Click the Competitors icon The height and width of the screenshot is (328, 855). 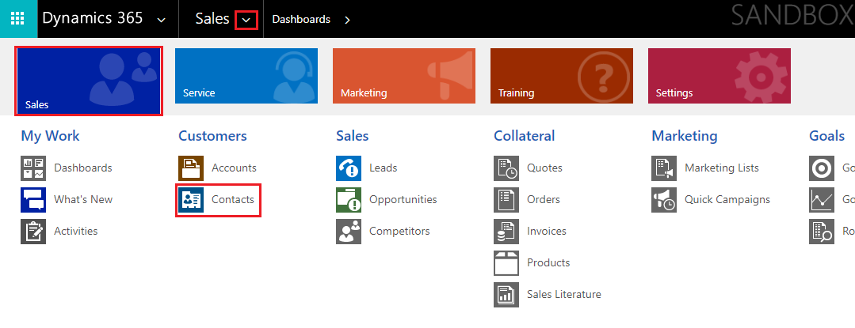coord(349,232)
